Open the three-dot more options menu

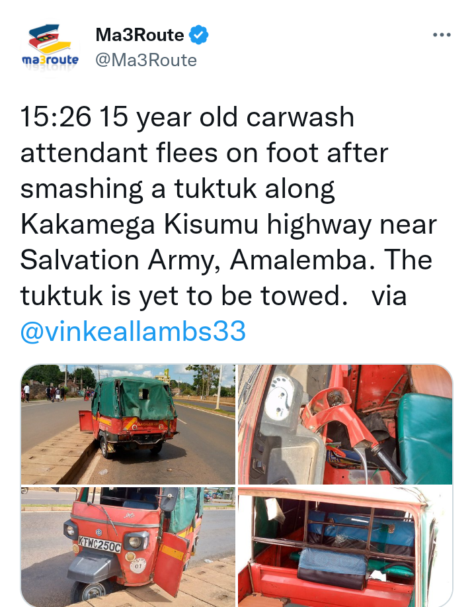click(x=442, y=35)
